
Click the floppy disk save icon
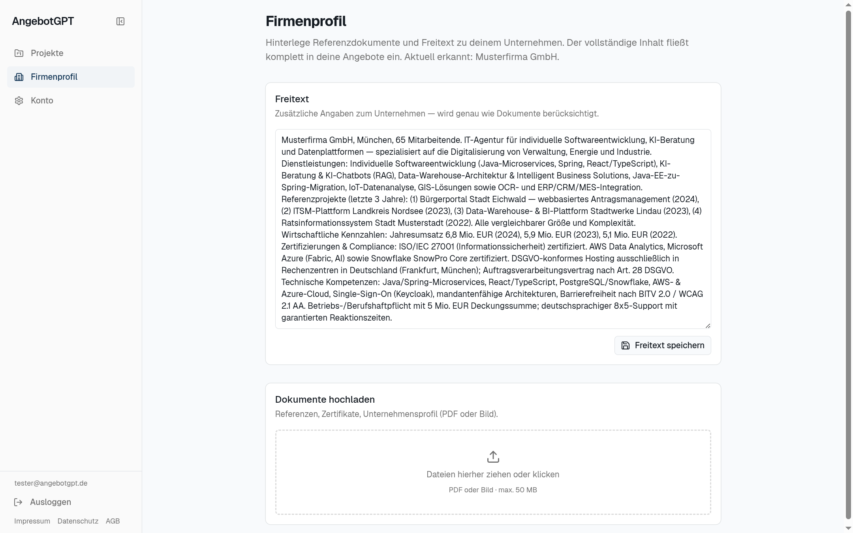point(626,345)
